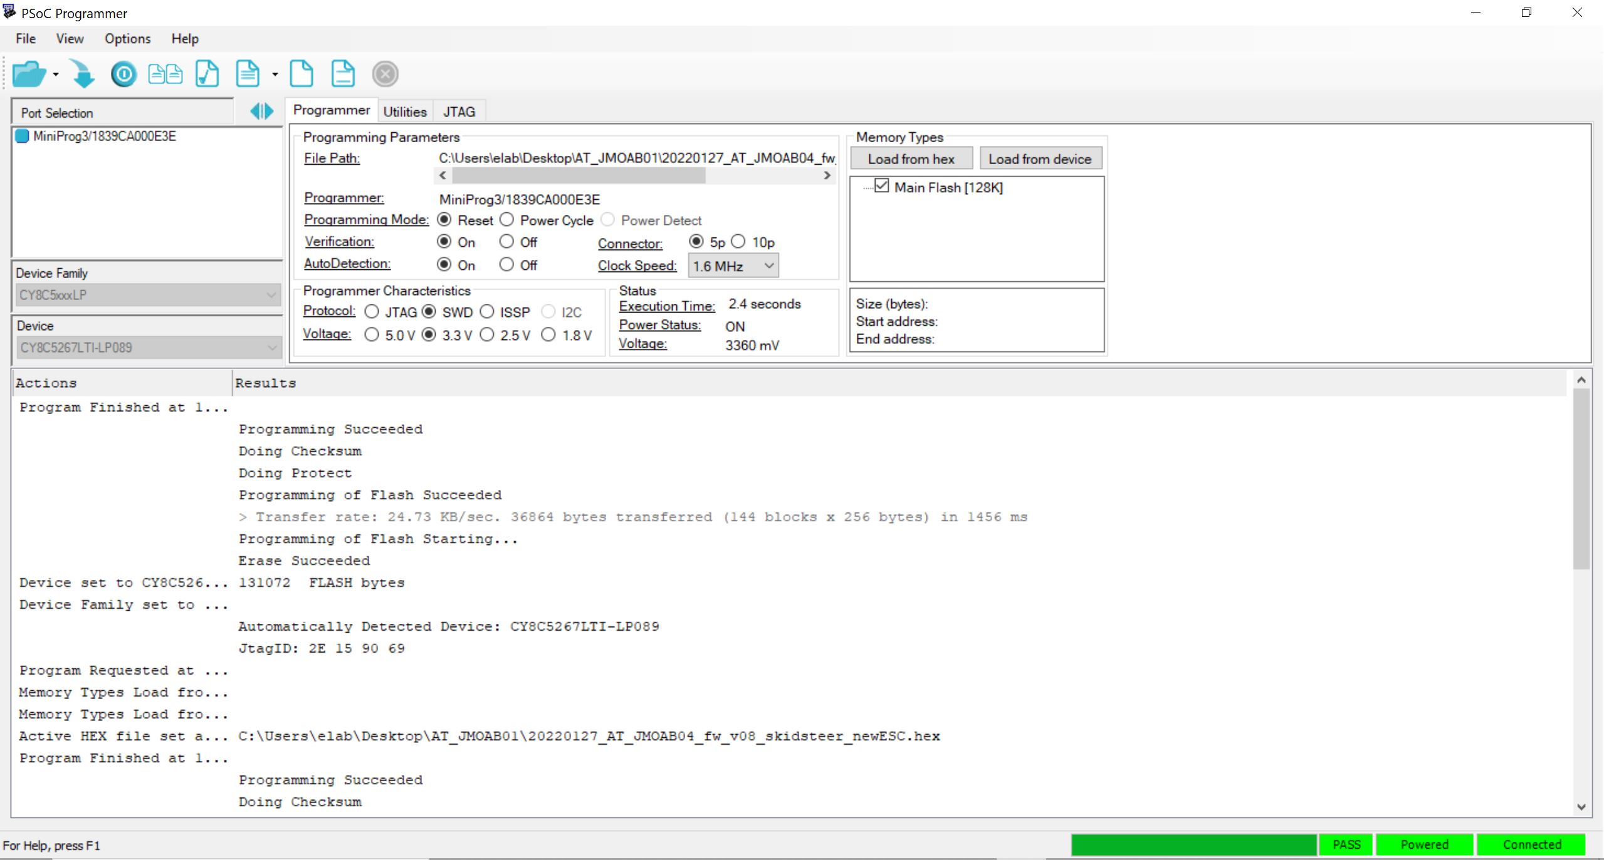
Task: Click Load from hex button
Action: pos(911,159)
